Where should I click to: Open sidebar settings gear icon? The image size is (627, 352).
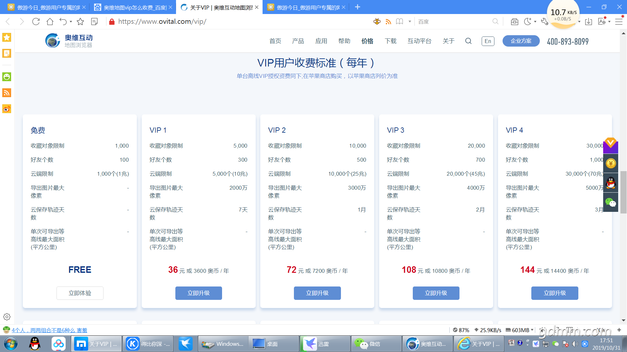[x=7, y=317]
